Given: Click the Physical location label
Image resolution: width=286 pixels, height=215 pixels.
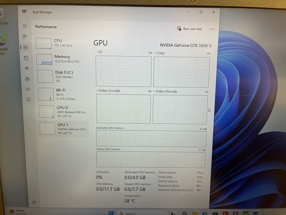Looking at the screenshot, I should point(169,186).
